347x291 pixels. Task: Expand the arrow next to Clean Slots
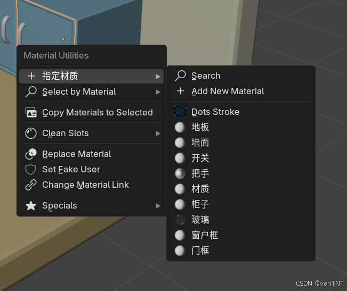(x=158, y=134)
